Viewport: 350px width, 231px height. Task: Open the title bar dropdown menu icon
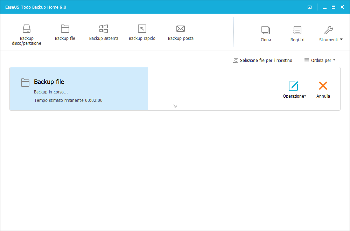click(x=309, y=7)
